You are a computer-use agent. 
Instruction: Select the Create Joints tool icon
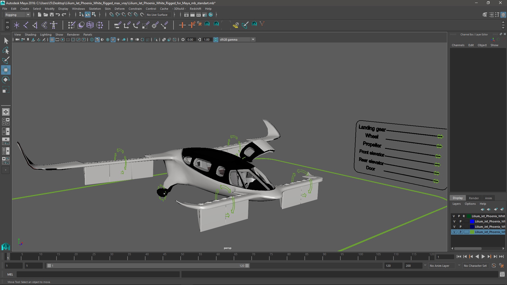[26, 25]
